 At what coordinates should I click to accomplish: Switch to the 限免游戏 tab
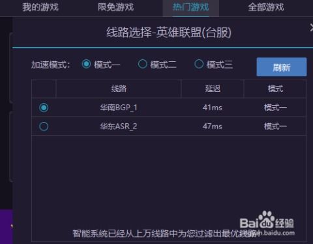pyautogui.click(x=115, y=7)
